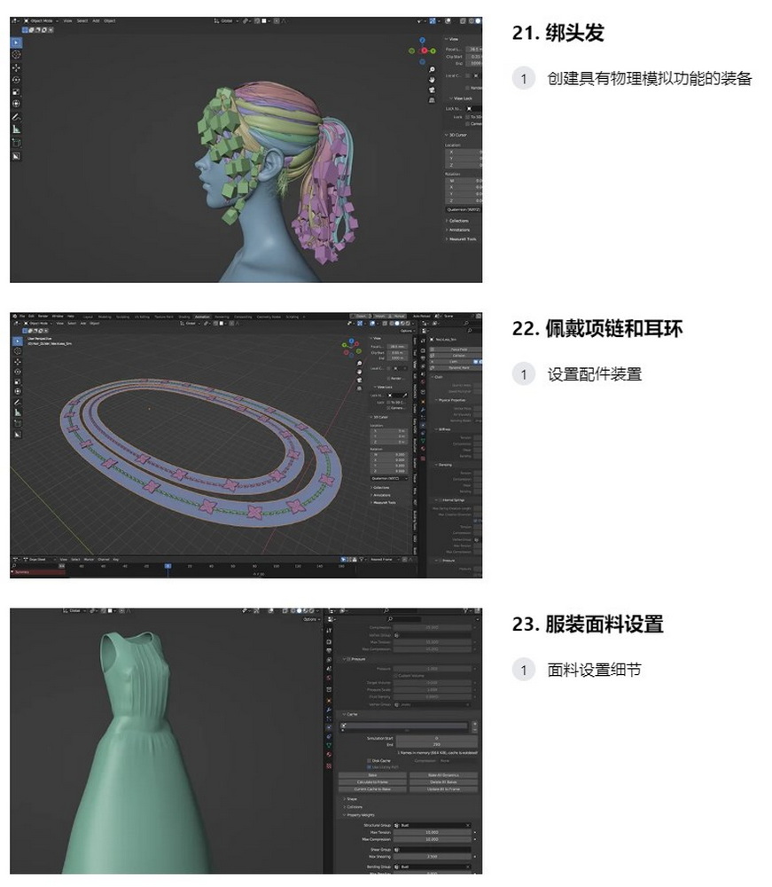Screen dimensions: 772x887
Task: Toggle Lock Camera to View checkbox in hair screenshot
Action: click(x=467, y=124)
